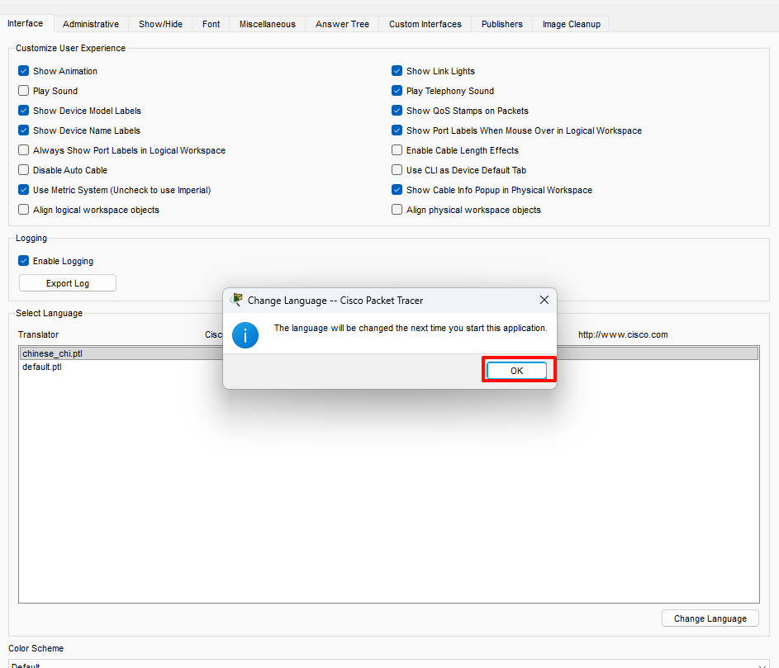Switch to the Administrative tab

(91, 24)
